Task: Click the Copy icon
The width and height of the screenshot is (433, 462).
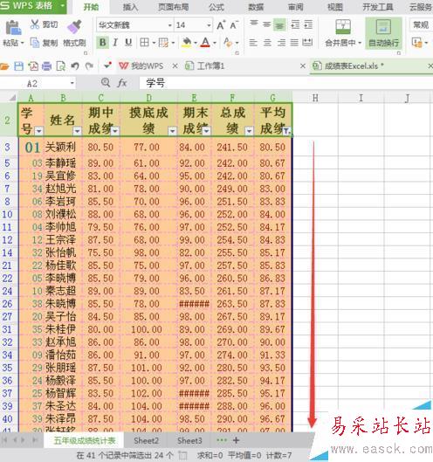Action: (35, 43)
